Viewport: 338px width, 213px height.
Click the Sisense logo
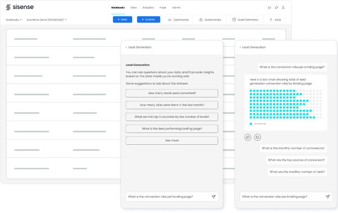pyautogui.click(x=20, y=7)
